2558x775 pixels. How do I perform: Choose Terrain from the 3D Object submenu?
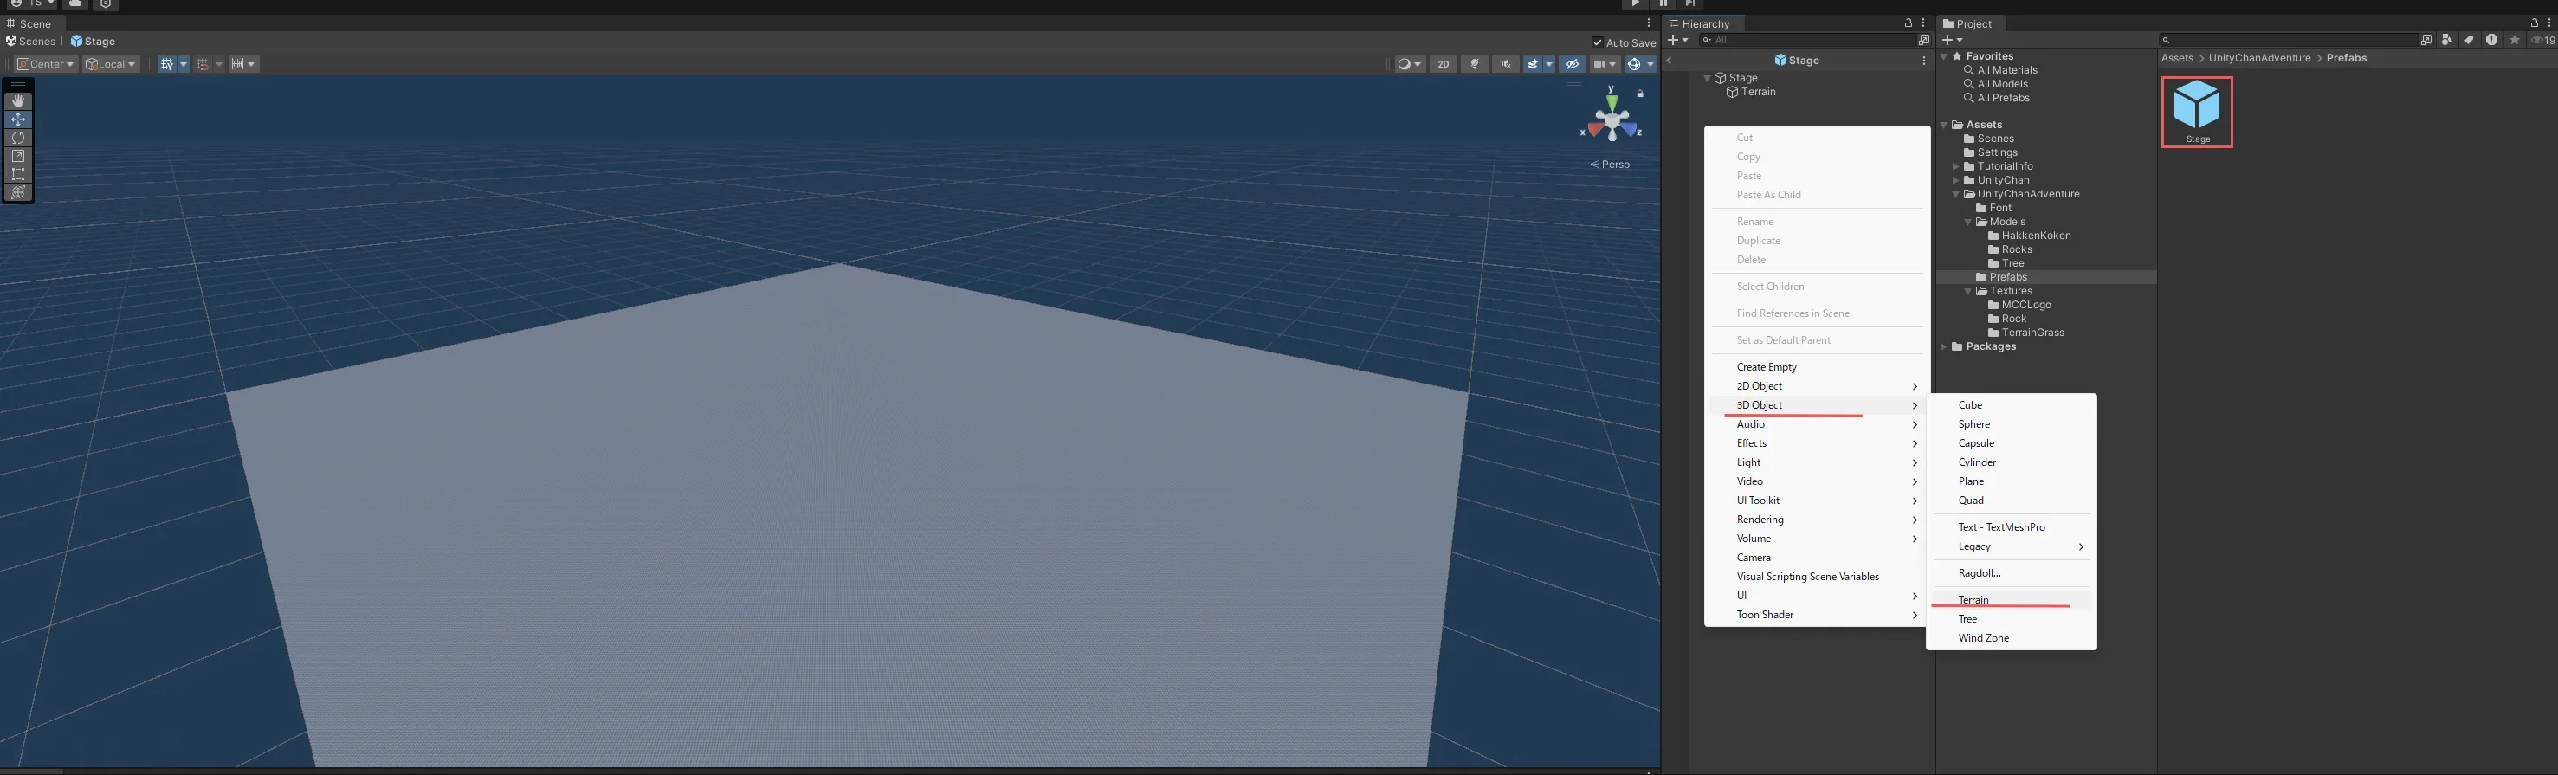(1973, 600)
